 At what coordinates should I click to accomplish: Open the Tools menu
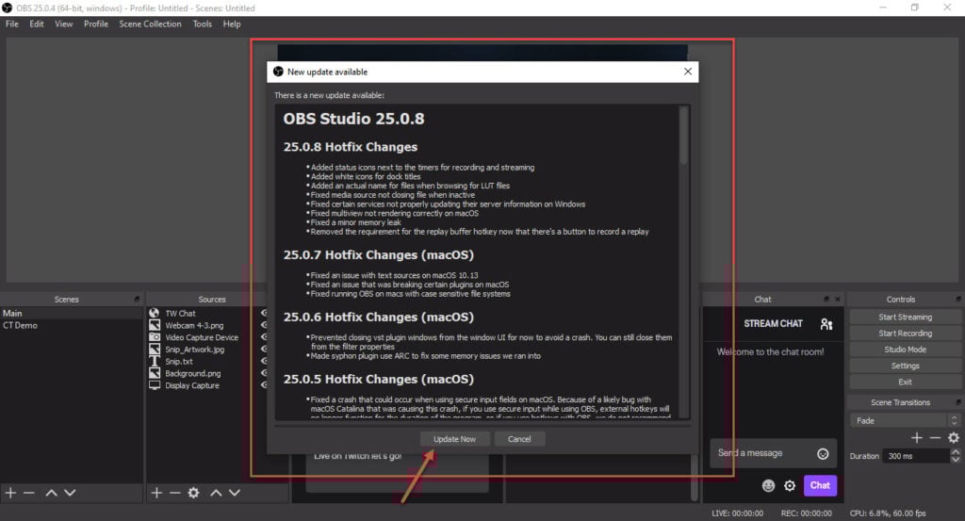tap(202, 24)
